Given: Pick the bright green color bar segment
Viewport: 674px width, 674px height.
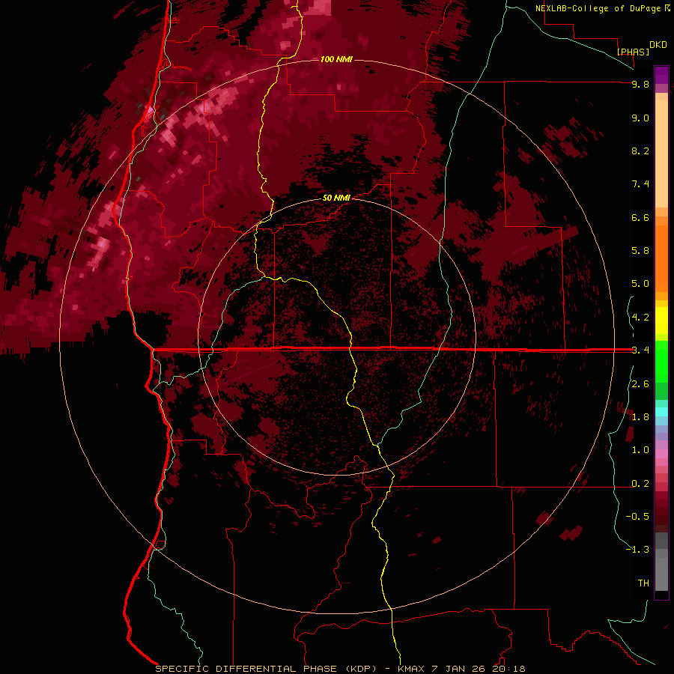Looking at the screenshot, I should coord(661,362).
